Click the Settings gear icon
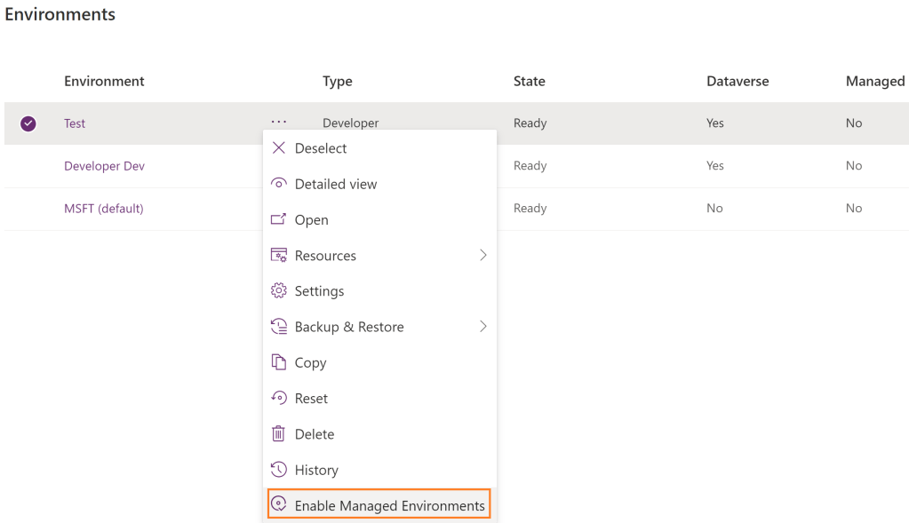909x523 pixels. pos(278,291)
